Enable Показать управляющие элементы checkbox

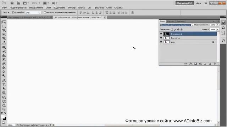point(45,13)
